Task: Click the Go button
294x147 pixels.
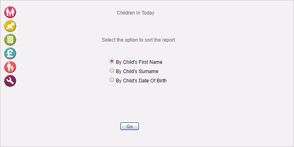Action: (x=130, y=126)
